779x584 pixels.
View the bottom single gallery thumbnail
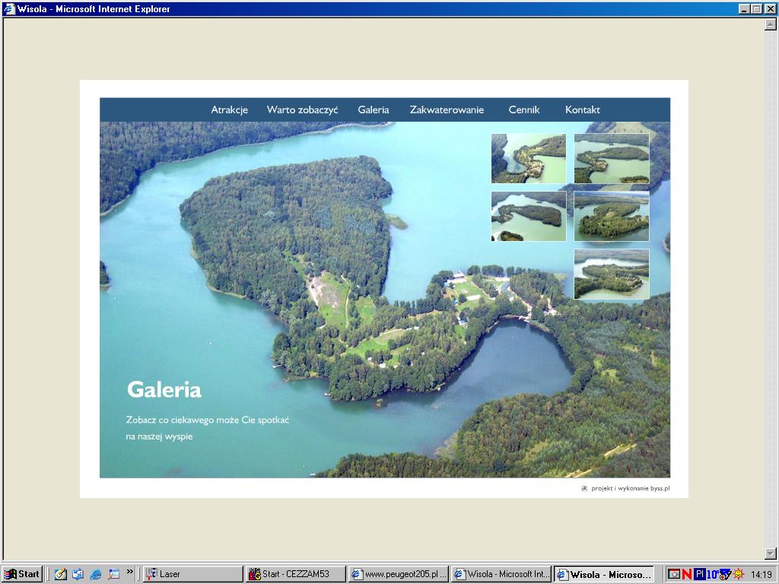pos(611,274)
